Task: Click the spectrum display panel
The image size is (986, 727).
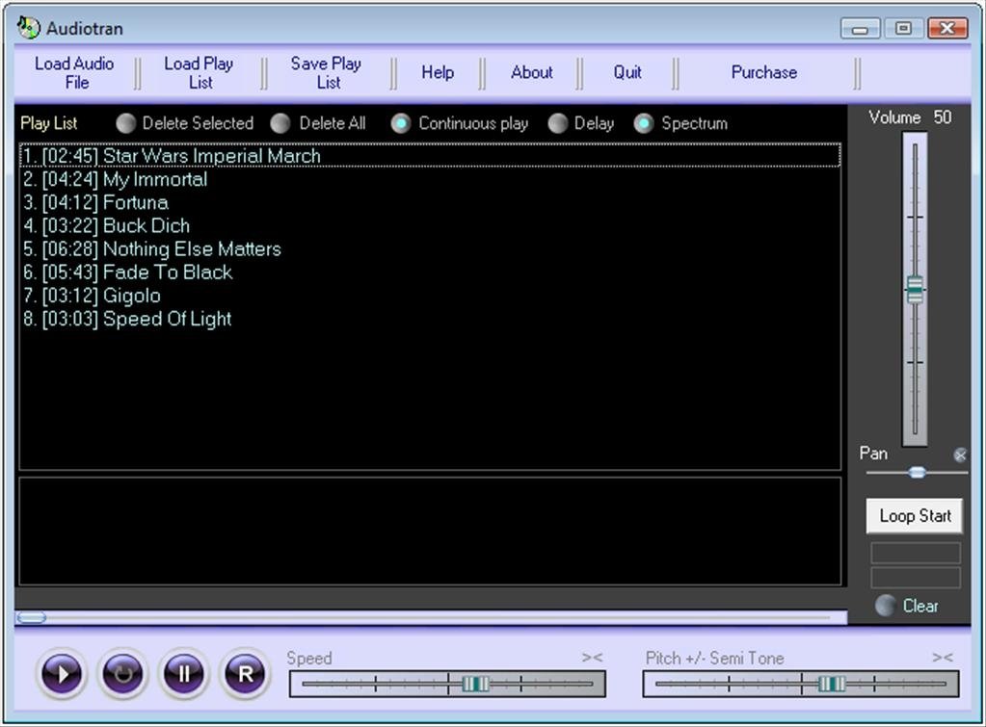Action: point(430,532)
